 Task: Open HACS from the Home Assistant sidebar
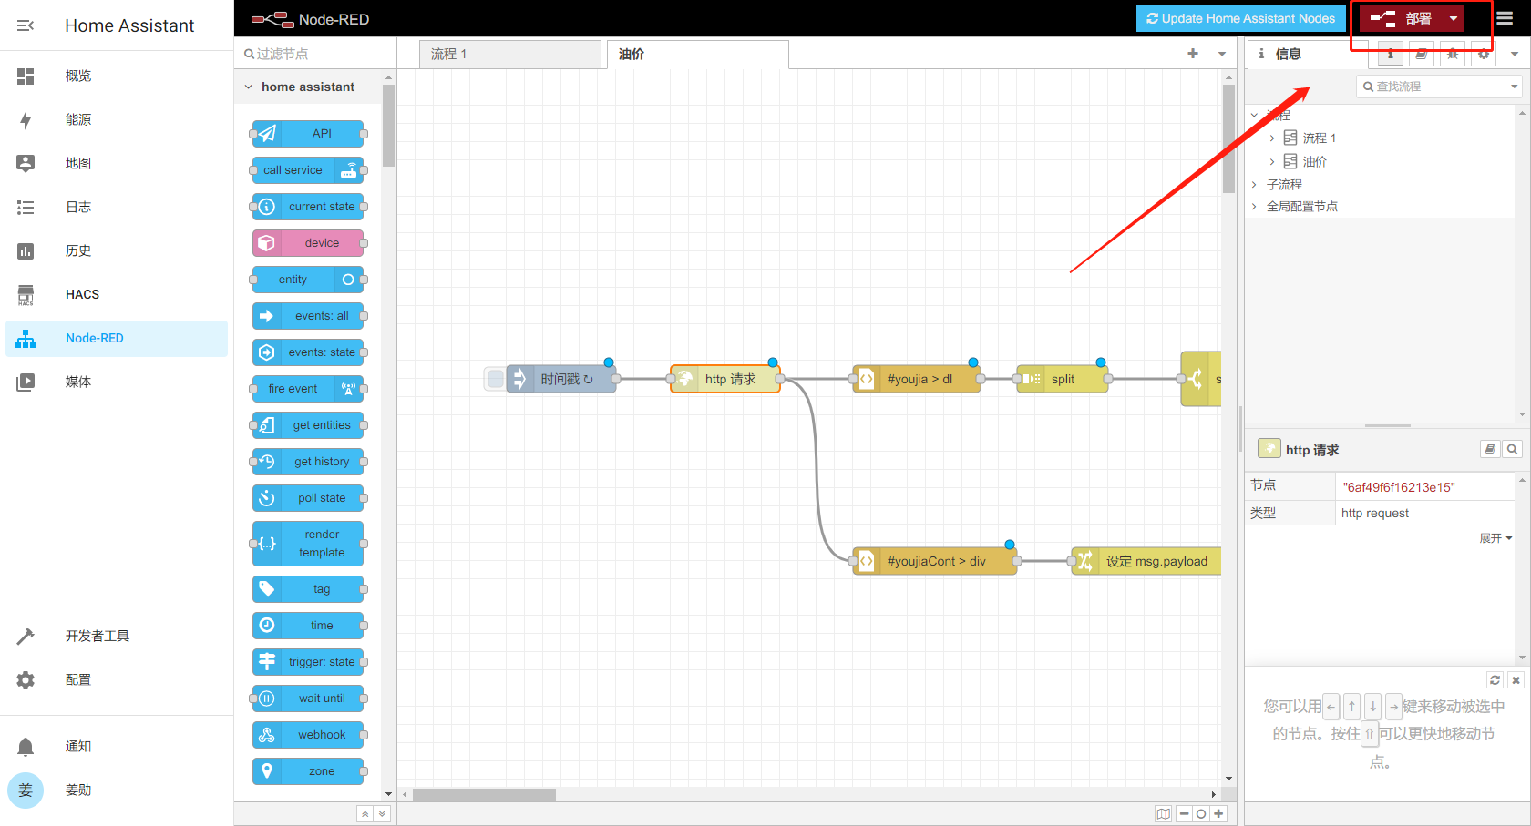(82, 294)
